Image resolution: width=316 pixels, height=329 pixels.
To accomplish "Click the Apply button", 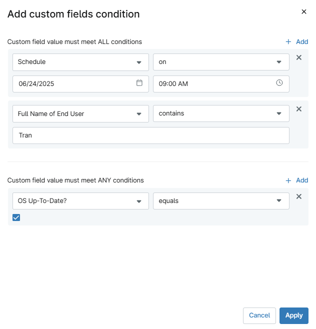I will (294, 315).
